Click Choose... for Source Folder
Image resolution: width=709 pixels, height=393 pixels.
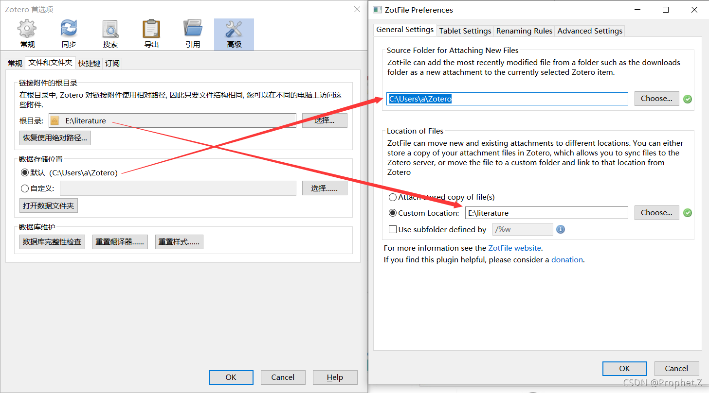tap(656, 99)
